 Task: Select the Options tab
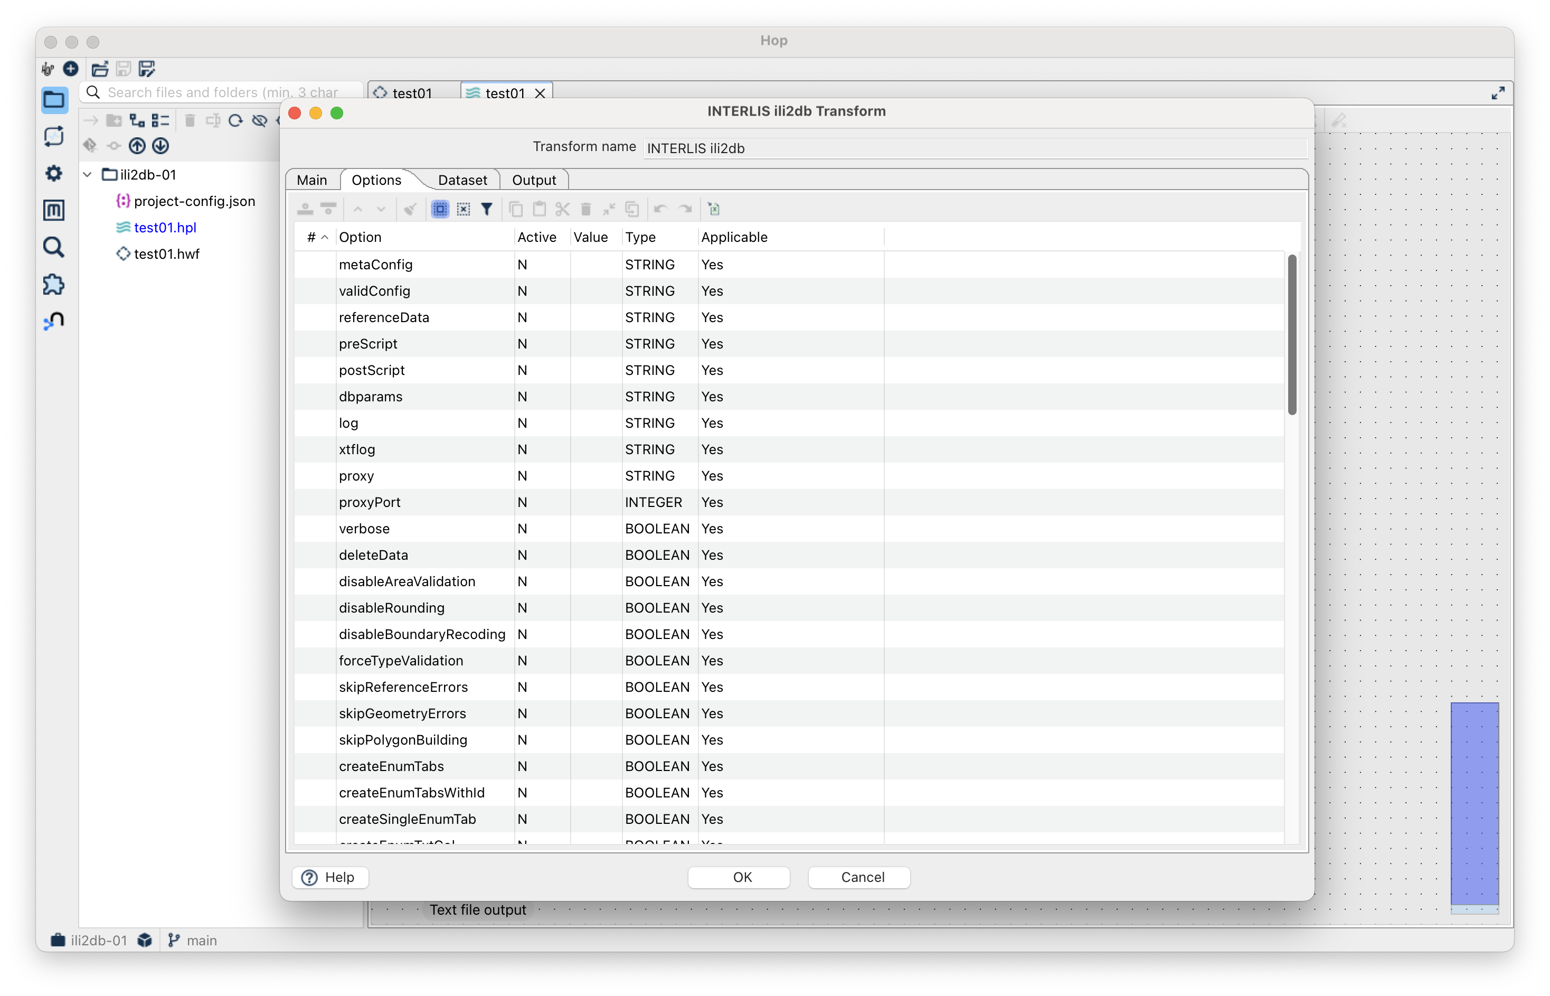(376, 180)
